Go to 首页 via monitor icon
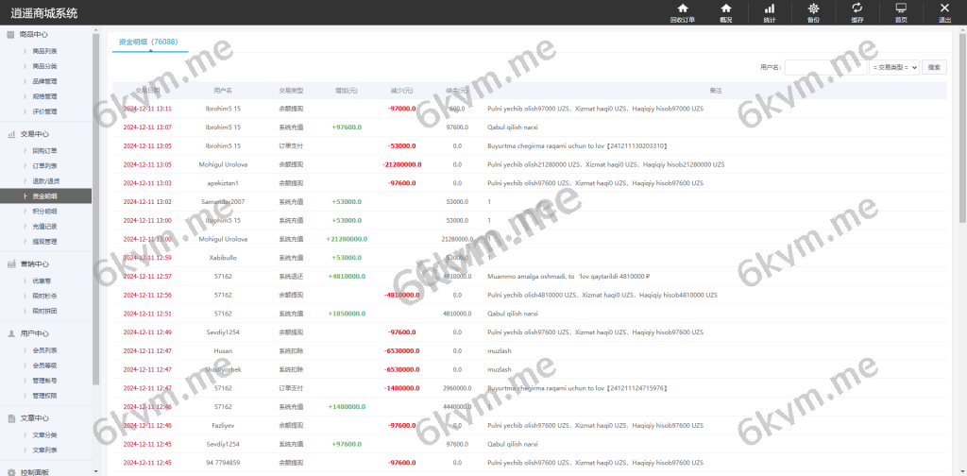 point(901,12)
